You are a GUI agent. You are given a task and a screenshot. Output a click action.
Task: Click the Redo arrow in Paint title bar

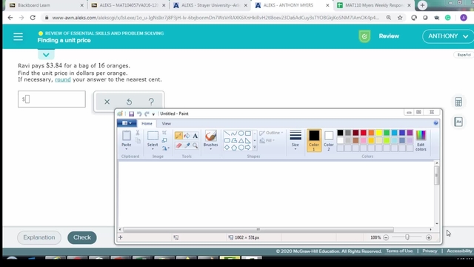(x=147, y=113)
